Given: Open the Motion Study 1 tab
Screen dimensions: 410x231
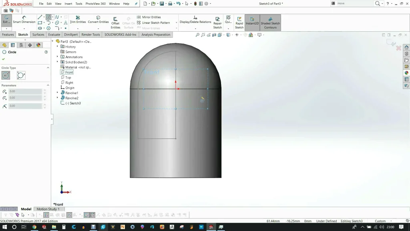Looking at the screenshot, I should click(48, 209).
